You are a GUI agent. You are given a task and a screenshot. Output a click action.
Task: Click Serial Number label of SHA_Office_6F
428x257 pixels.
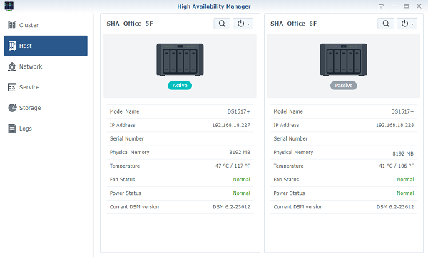click(x=290, y=138)
